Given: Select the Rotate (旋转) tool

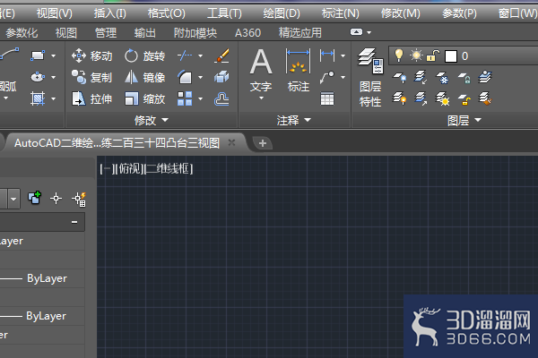Looking at the screenshot, I should (144, 55).
